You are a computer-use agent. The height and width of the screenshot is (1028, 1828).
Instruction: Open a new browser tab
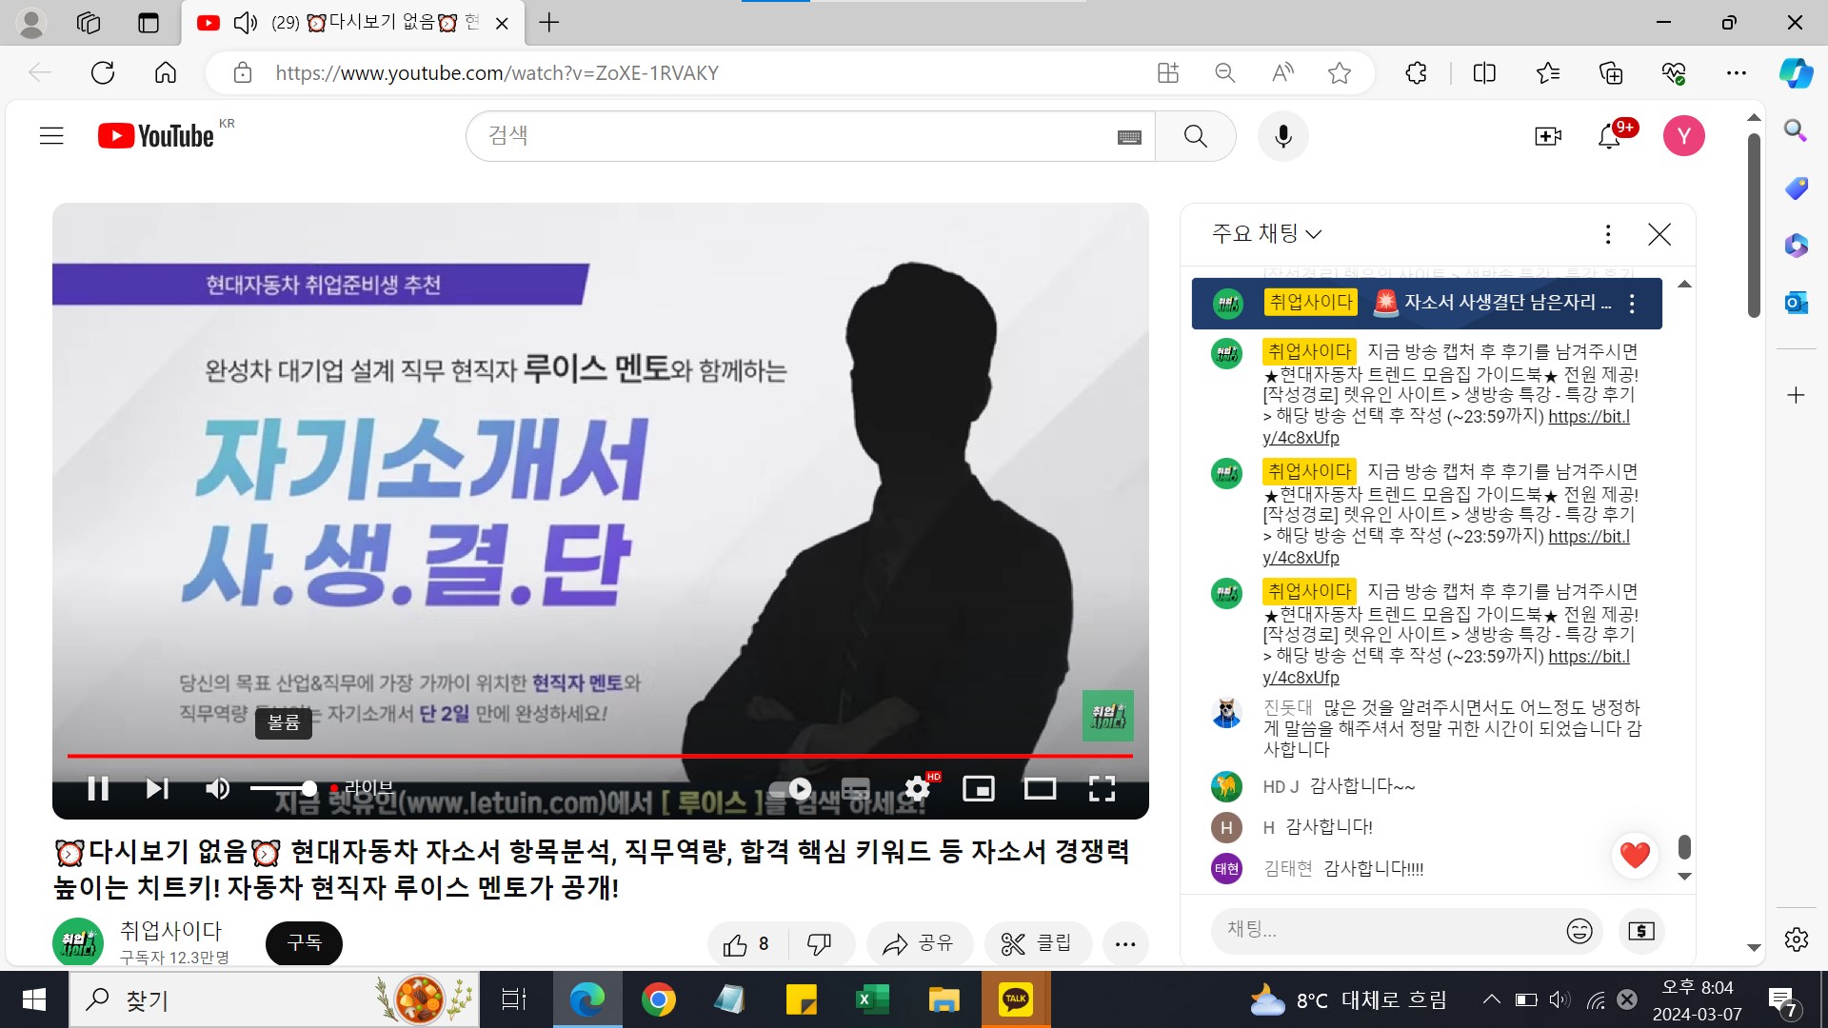[x=549, y=23]
